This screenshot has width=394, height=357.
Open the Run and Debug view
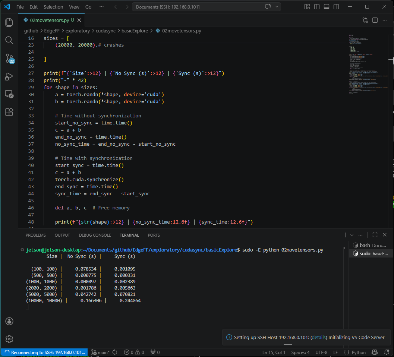coord(9,76)
